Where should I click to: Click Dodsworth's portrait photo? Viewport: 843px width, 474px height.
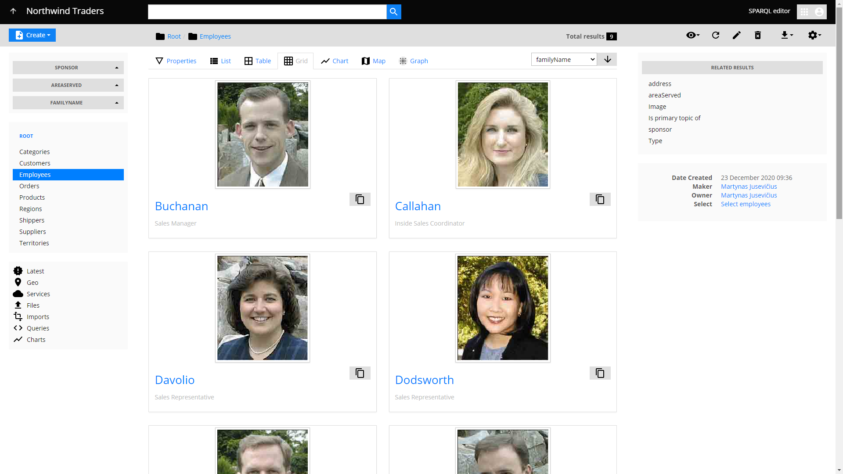pos(503,308)
